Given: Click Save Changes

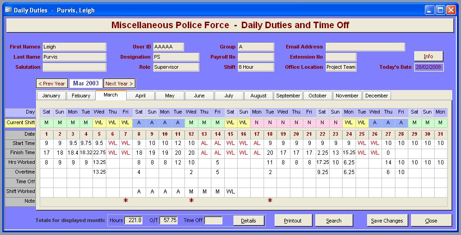Looking at the screenshot, I should click(387, 221).
